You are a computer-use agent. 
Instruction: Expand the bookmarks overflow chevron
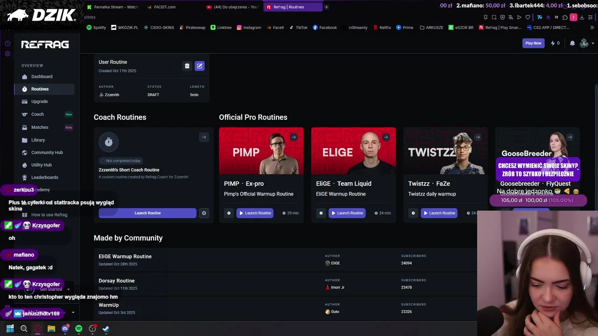tap(592, 28)
